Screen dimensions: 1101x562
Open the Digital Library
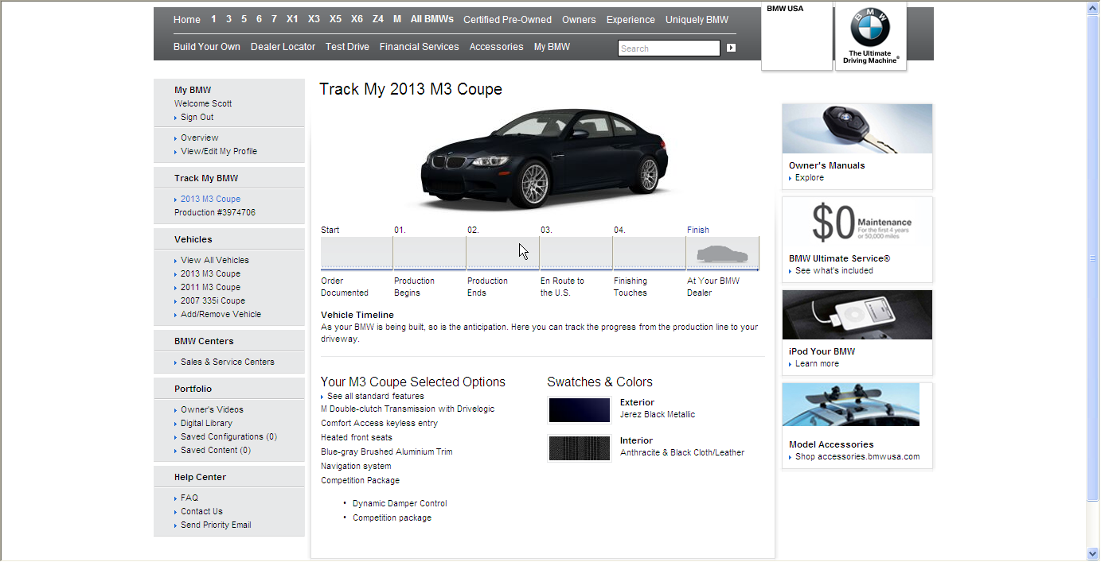point(206,423)
